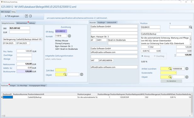Click the SQLBACK article code field
Viewport: 194px width, 118px height.
pyautogui.click(x=151, y=27)
